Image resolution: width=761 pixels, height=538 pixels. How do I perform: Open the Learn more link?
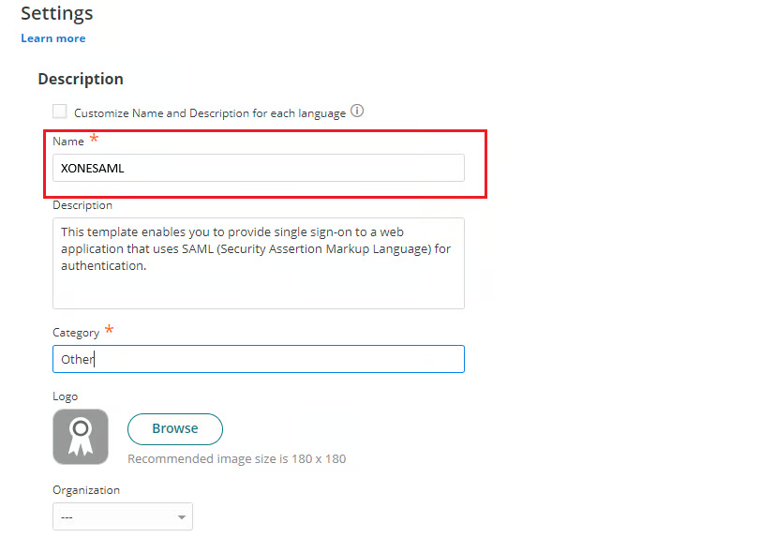click(x=52, y=38)
